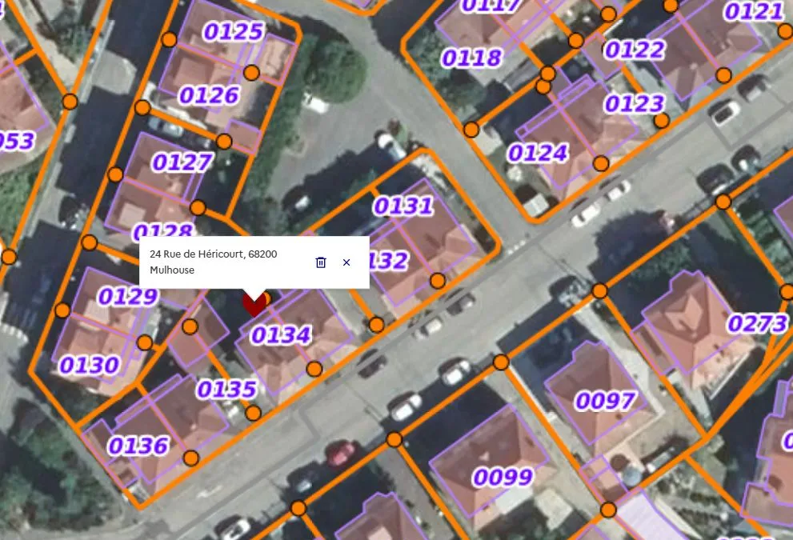This screenshot has width=793, height=540.
Task: Delete the 24 Rue de Héricourt marker
Action: click(x=321, y=262)
